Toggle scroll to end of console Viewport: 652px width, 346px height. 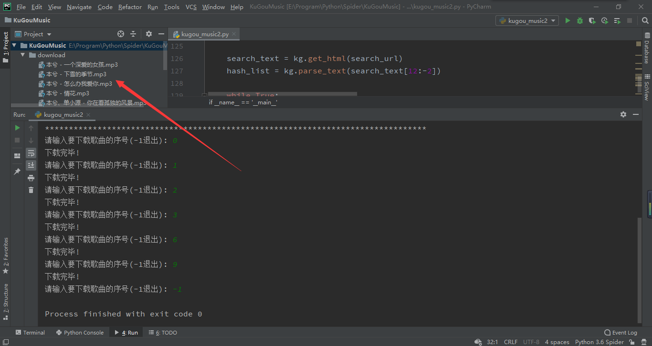(x=31, y=165)
